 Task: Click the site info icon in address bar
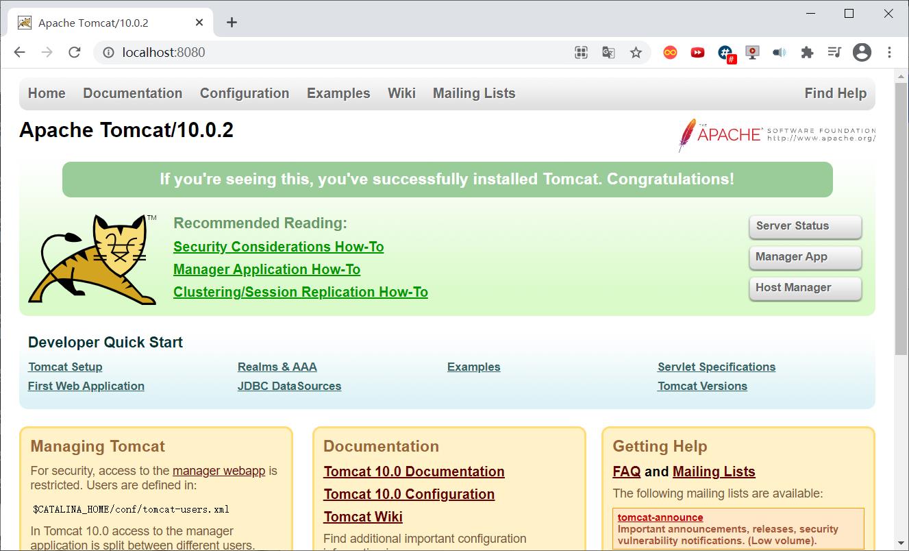coord(108,52)
